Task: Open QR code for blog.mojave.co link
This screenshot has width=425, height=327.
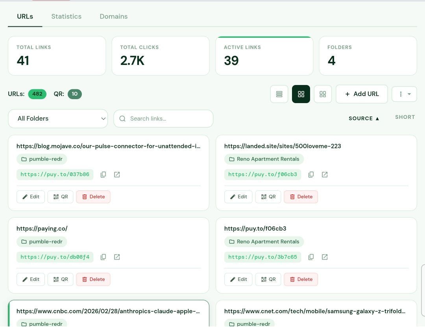Action: pos(61,197)
